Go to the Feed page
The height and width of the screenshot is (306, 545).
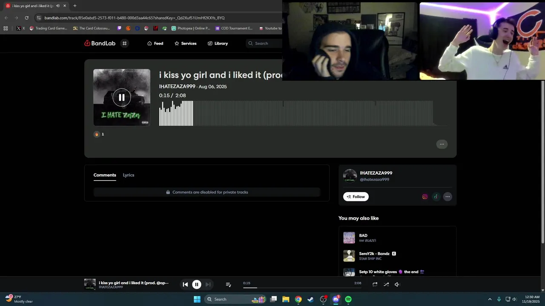155,43
